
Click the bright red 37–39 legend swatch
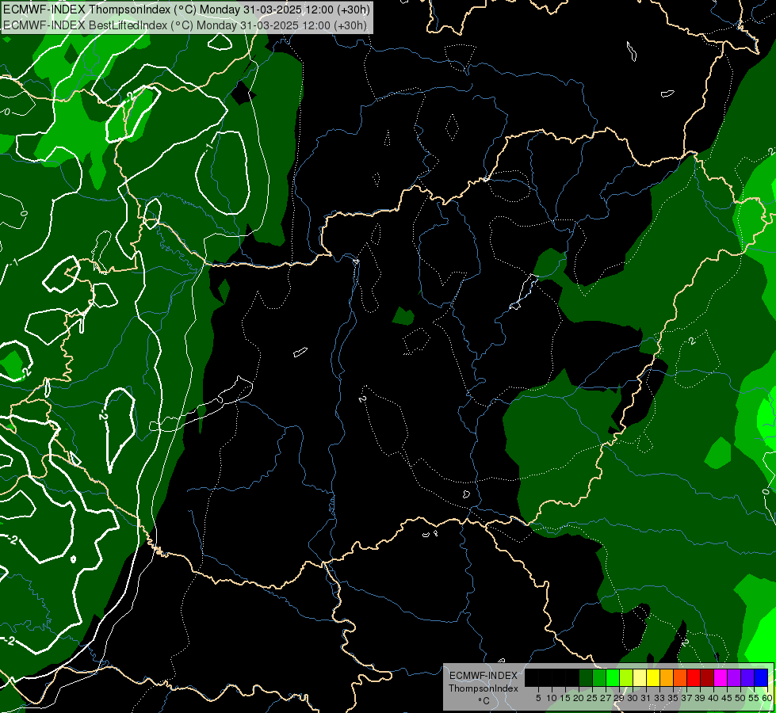(x=694, y=678)
